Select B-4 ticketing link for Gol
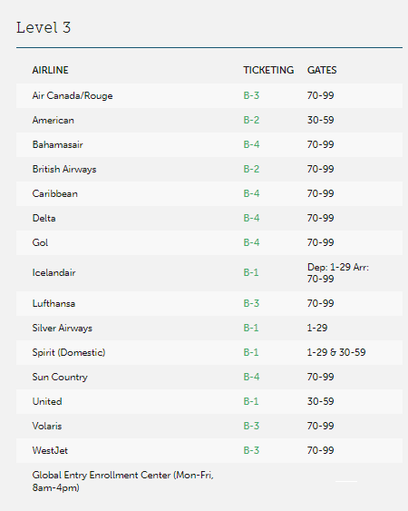This screenshot has height=511, width=408. (251, 242)
